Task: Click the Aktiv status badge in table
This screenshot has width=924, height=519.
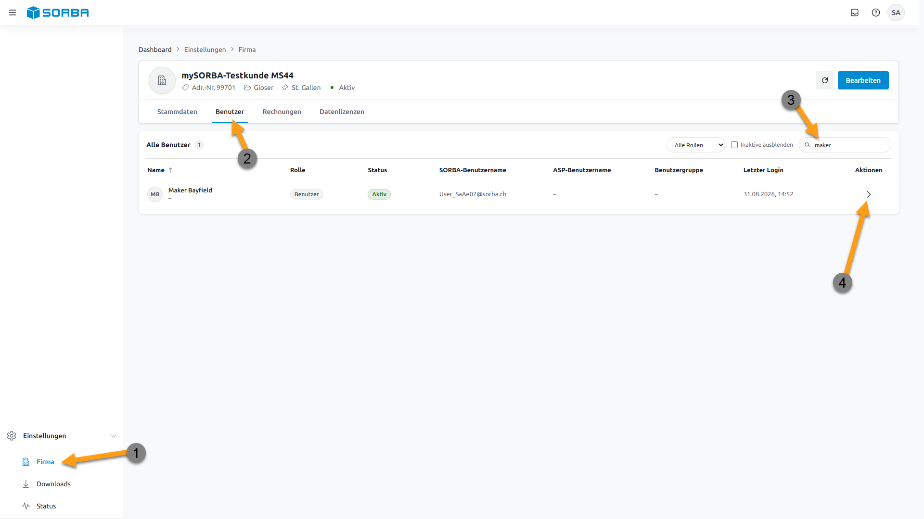Action: point(379,194)
